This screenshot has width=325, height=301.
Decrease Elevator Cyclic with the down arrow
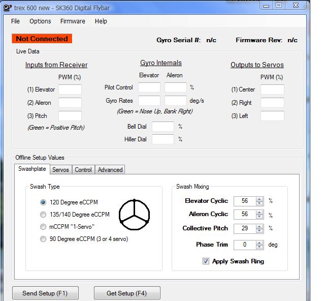pos(259,203)
